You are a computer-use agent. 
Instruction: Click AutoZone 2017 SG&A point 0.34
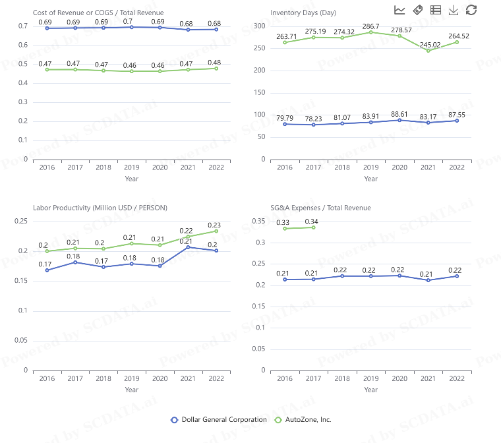313,227
